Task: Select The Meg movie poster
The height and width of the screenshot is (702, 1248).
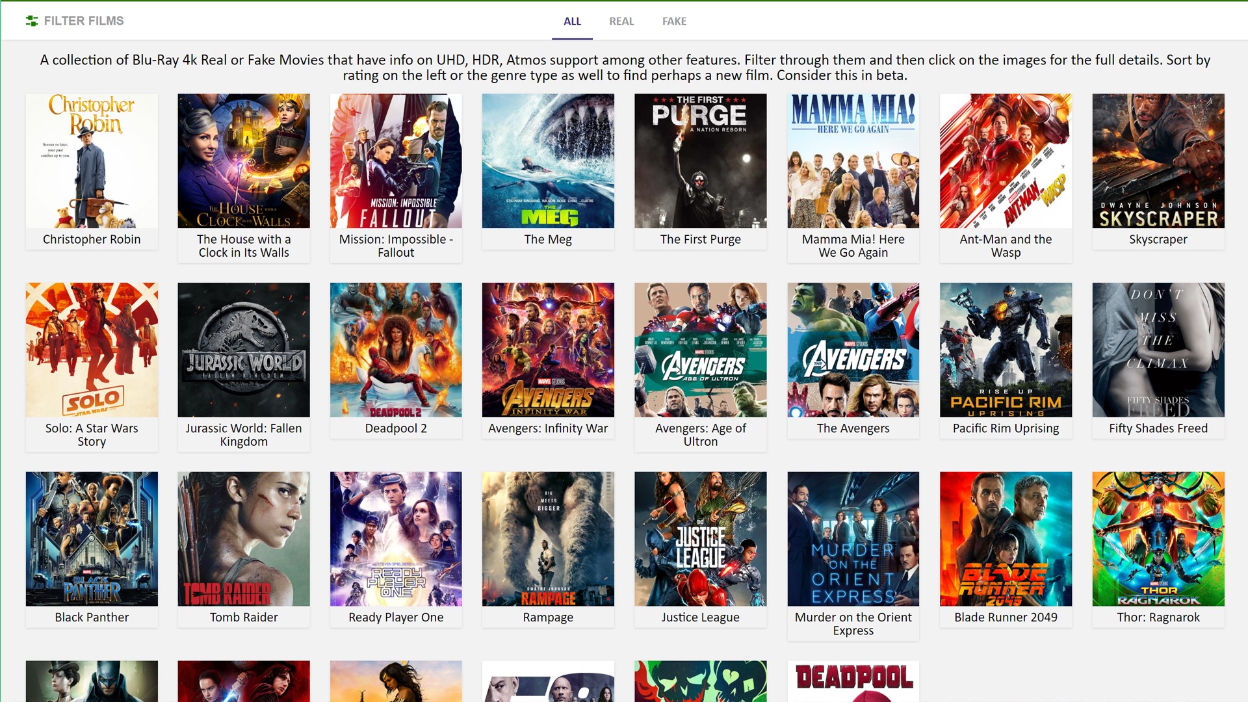Action: click(548, 161)
